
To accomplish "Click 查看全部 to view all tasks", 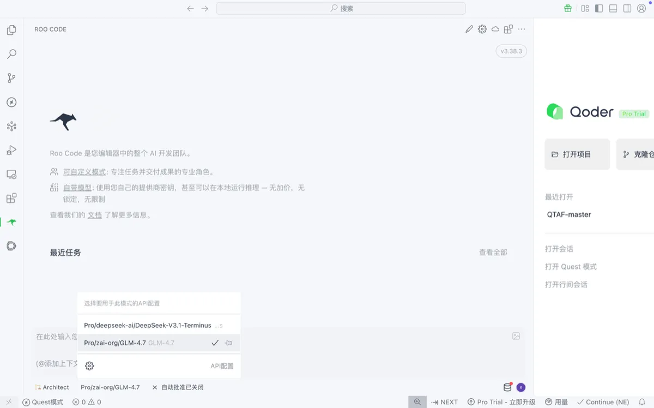I will click(x=493, y=253).
